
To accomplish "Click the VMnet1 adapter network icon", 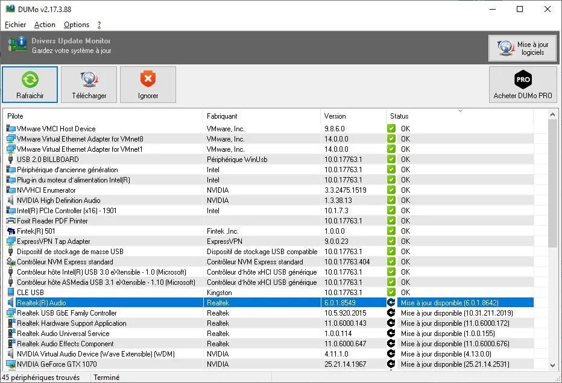I will click(11, 149).
